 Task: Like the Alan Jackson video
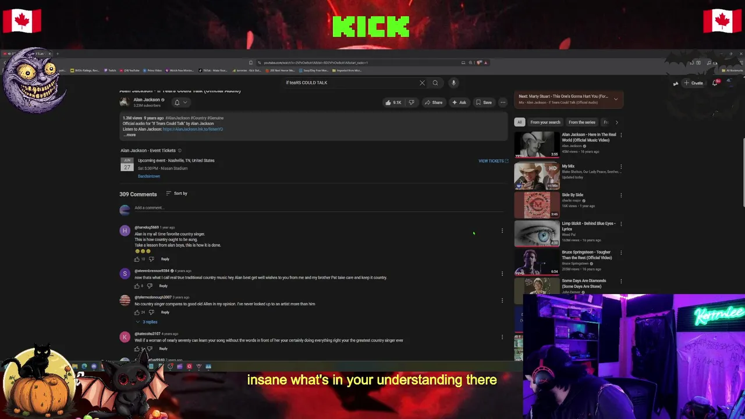point(393,102)
